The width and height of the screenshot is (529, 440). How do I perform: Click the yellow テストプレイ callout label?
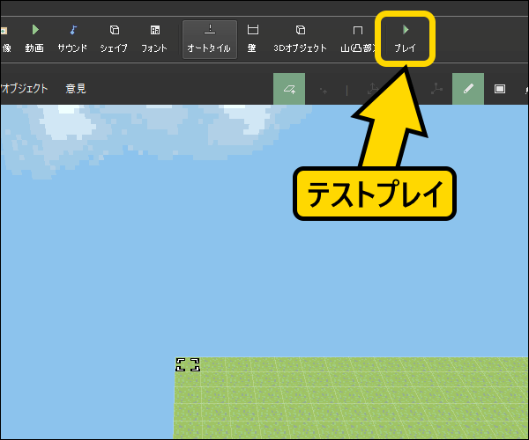point(374,194)
